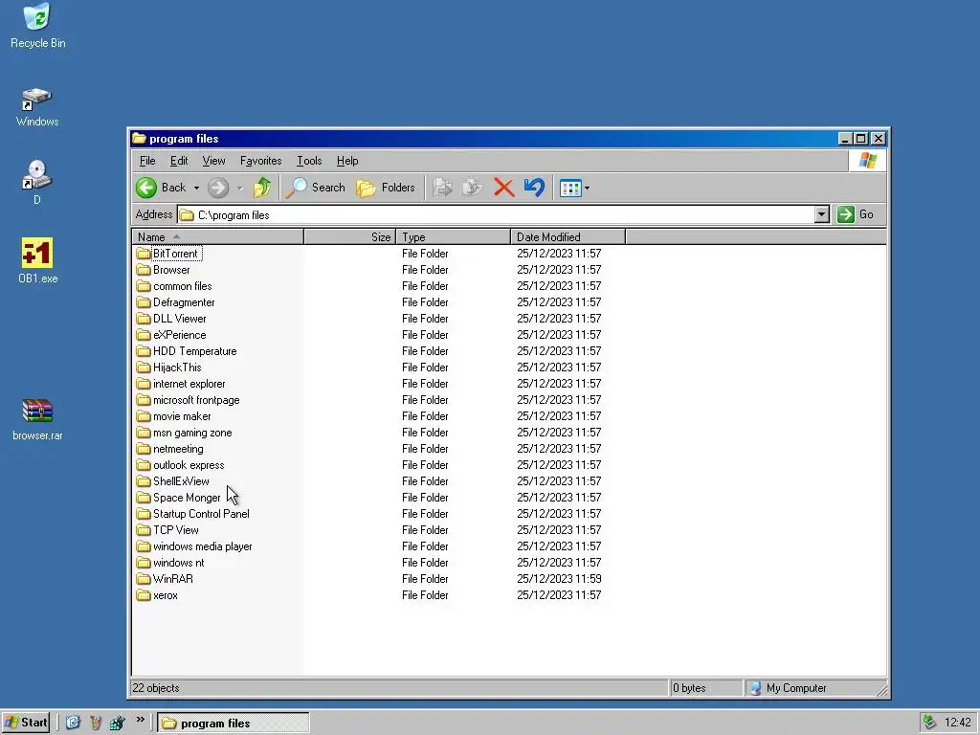Select the DLL Viewer folder icon

(x=144, y=318)
